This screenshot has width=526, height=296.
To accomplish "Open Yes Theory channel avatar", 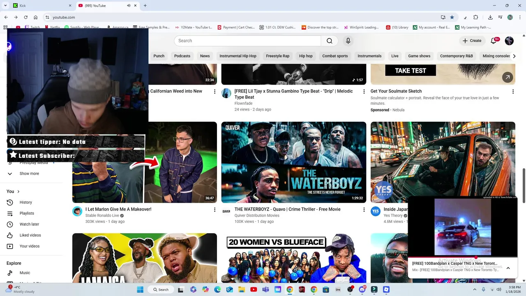I will (375, 211).
